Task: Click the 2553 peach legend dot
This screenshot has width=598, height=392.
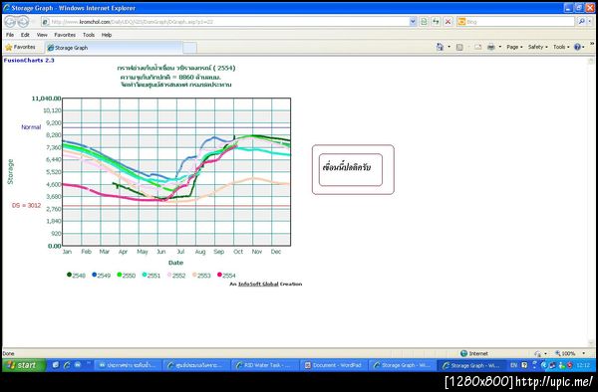Action: (x=194, y=275)
